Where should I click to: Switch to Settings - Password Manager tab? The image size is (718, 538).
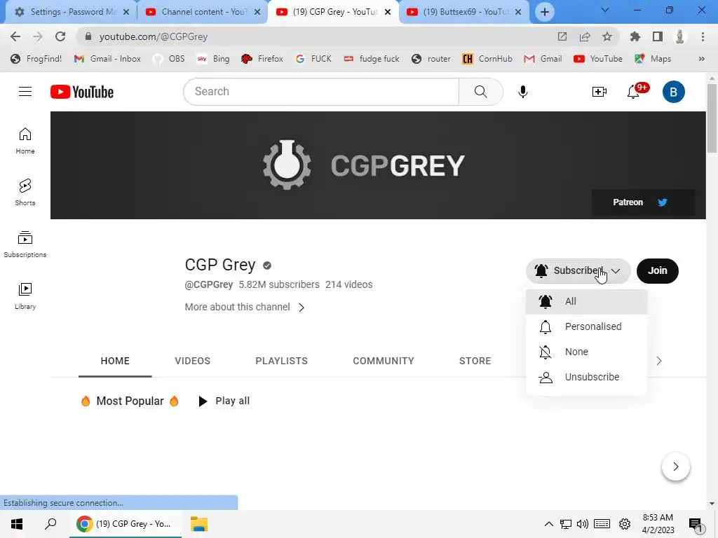point(71,12)
